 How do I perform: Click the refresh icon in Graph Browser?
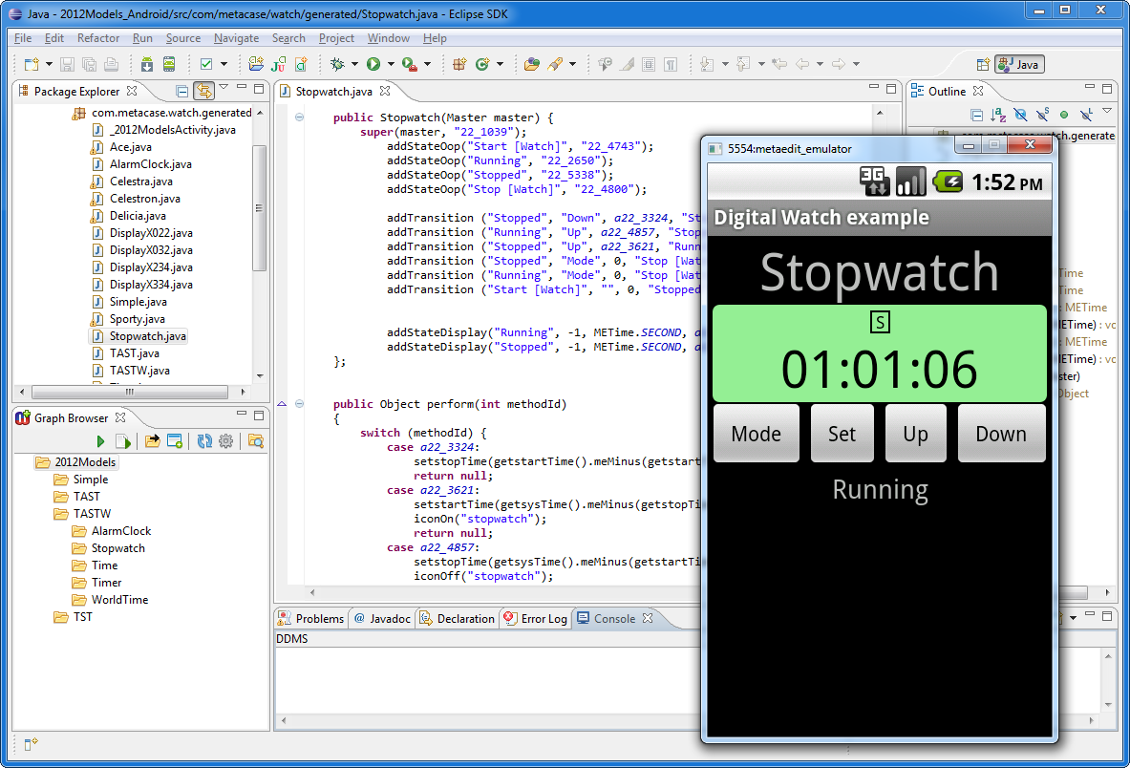tap(204, 440)
